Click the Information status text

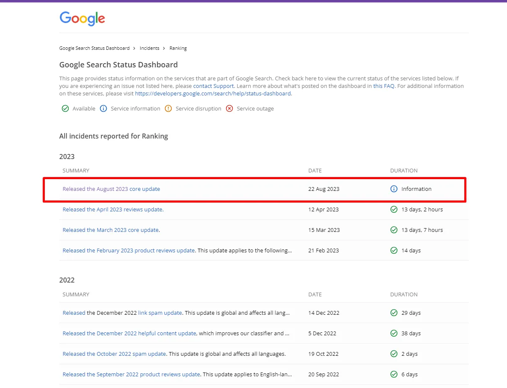click(x=416, y=189)
